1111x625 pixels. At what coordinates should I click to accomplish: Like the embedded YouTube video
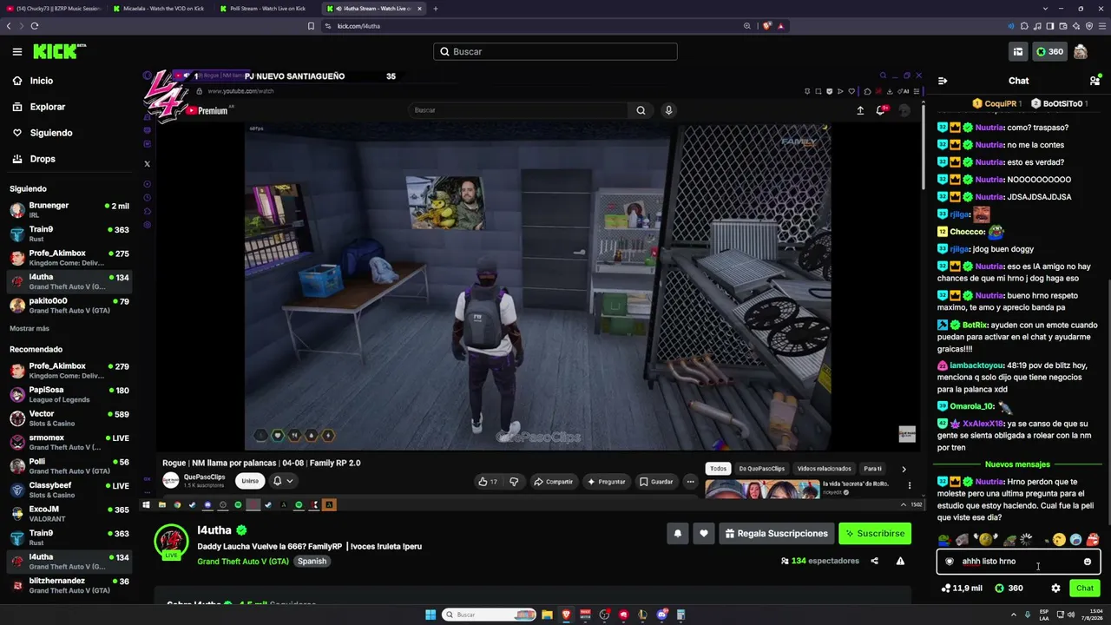point(487,482)
